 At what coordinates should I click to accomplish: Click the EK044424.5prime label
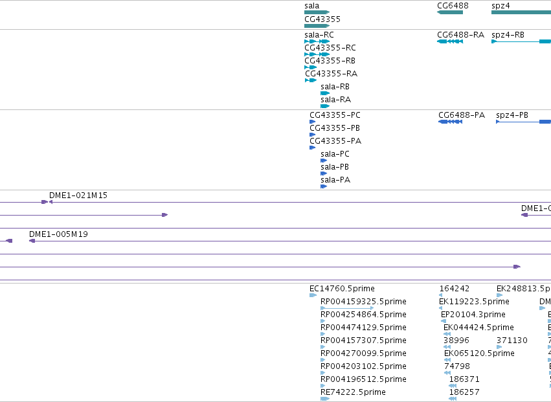click(x=478, y=328)
